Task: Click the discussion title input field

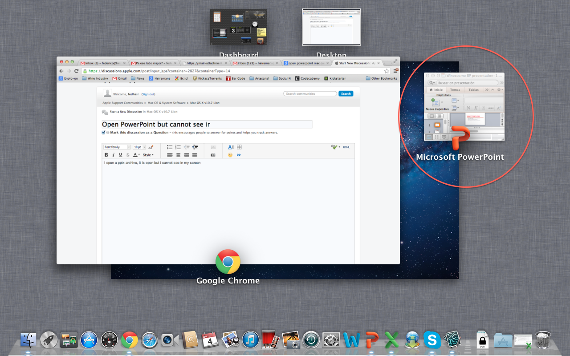Action: [207, 124]
